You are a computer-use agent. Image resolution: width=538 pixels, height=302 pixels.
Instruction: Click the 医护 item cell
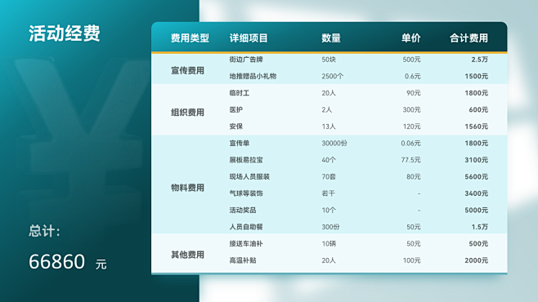[x=235, y=110]
